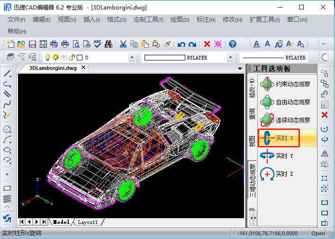
Task: Click the Copy icon in toolbar
Action: click(134, 44)
